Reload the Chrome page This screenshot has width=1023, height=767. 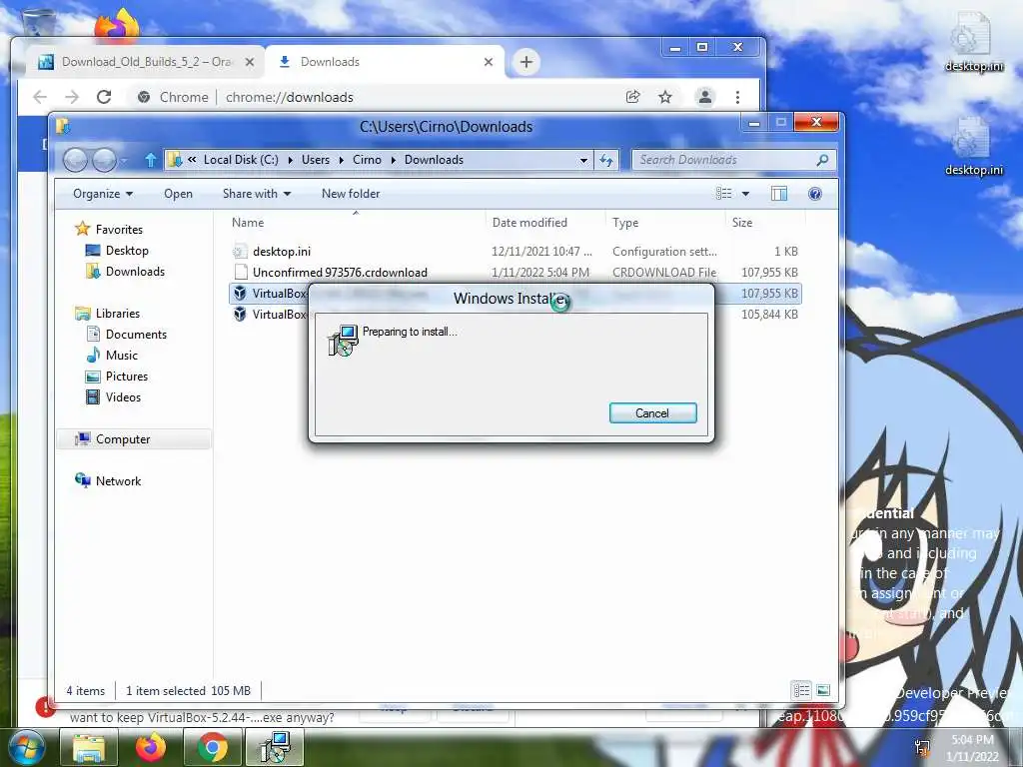[104, 97]
